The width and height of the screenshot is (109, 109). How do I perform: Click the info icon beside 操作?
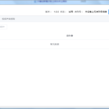(72, 36)
